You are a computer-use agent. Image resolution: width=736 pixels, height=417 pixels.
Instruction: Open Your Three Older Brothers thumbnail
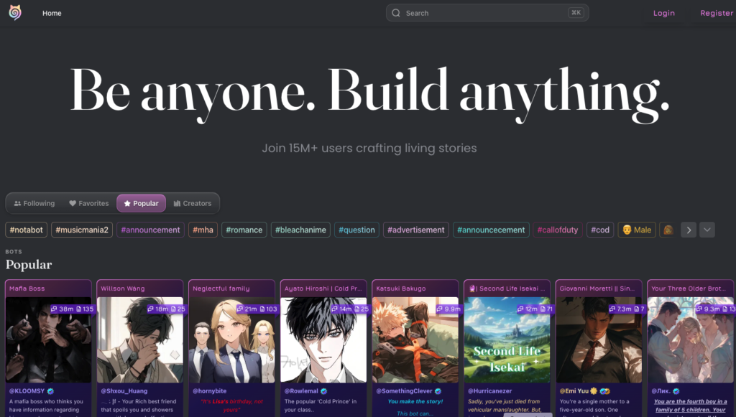[x=691, y=339]
